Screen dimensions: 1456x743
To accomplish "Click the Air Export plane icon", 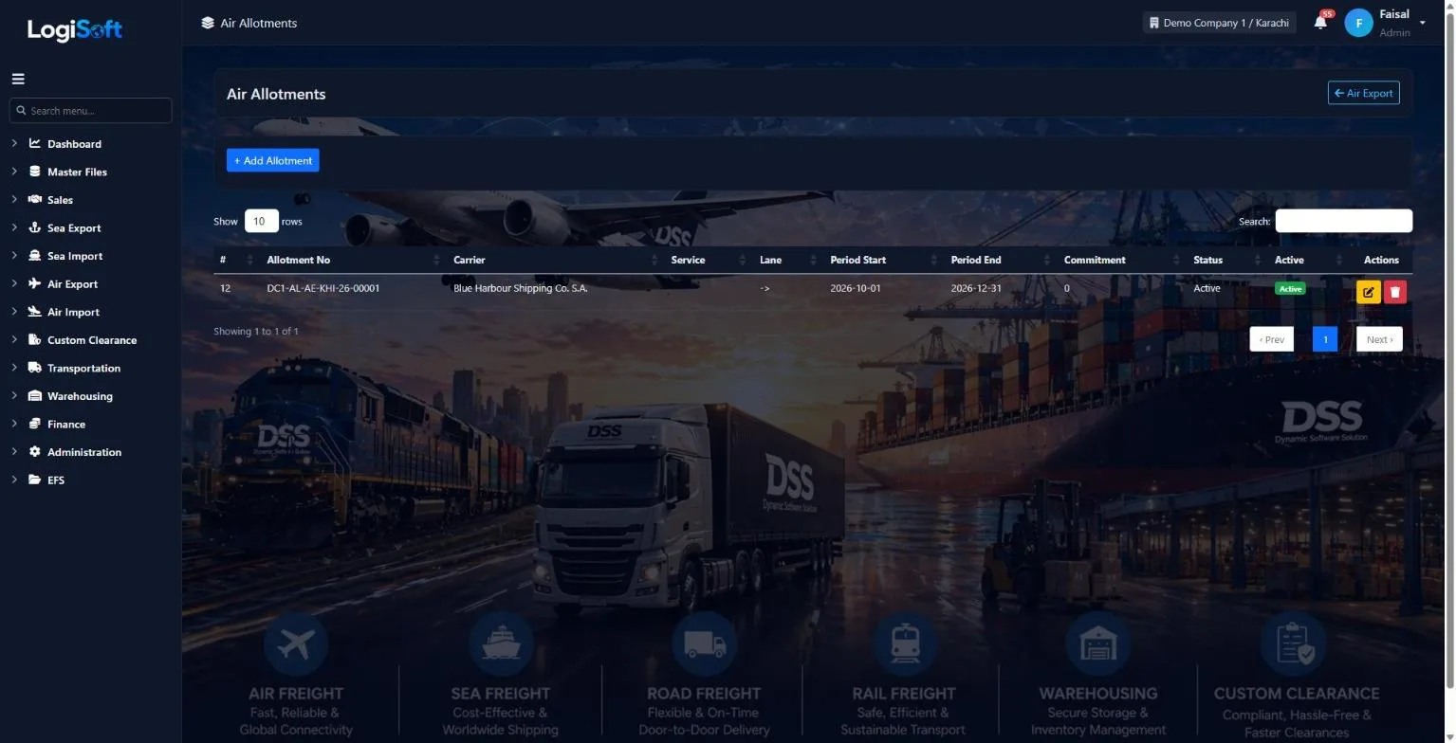I will tap(35, 284).
